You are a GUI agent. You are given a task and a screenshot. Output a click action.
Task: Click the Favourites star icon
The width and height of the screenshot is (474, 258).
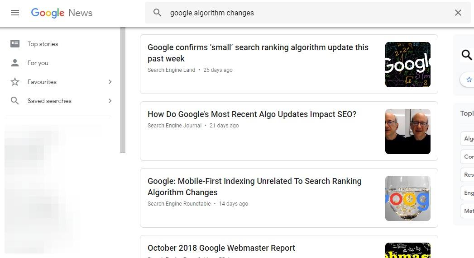[x=15, y=82]
